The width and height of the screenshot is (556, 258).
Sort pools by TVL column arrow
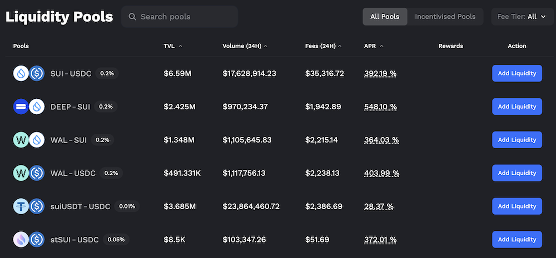point(181,46)
